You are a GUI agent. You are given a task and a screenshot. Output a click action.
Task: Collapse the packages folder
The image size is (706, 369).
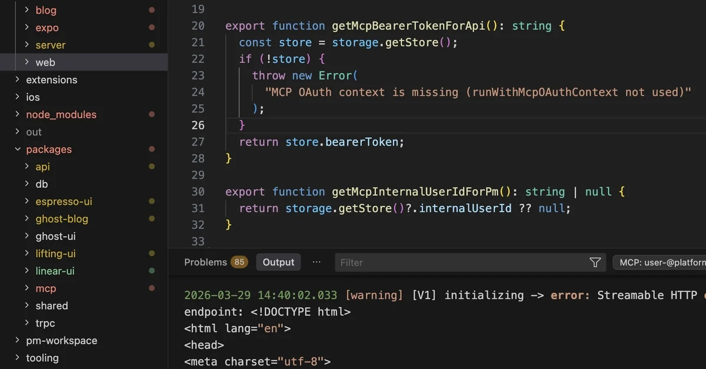click(17, 149)
